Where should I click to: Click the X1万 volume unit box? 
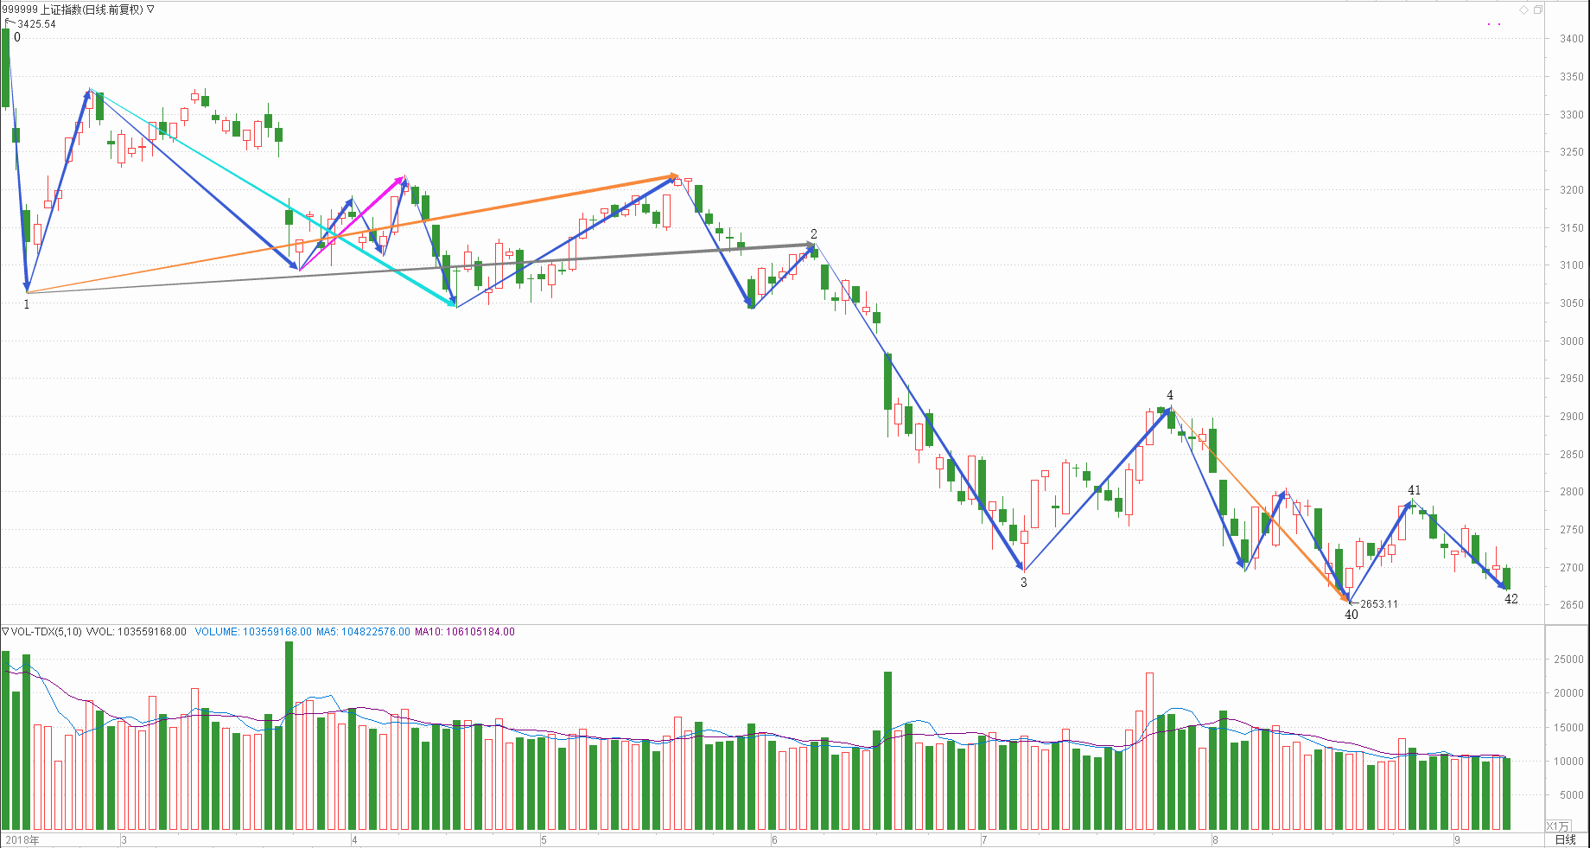pos(1557,826)
